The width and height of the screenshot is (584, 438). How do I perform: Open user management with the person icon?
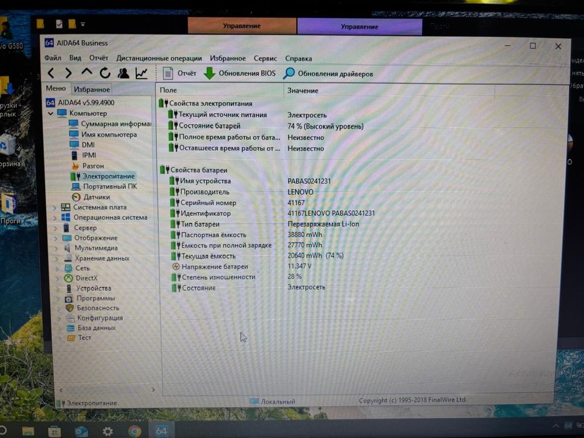pos(123,73)
